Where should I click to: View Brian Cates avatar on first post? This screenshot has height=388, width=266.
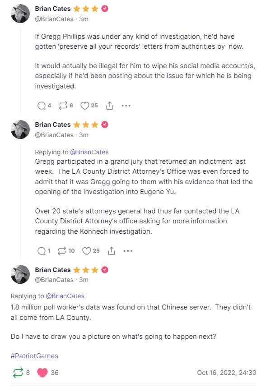[x=20, y=14]
